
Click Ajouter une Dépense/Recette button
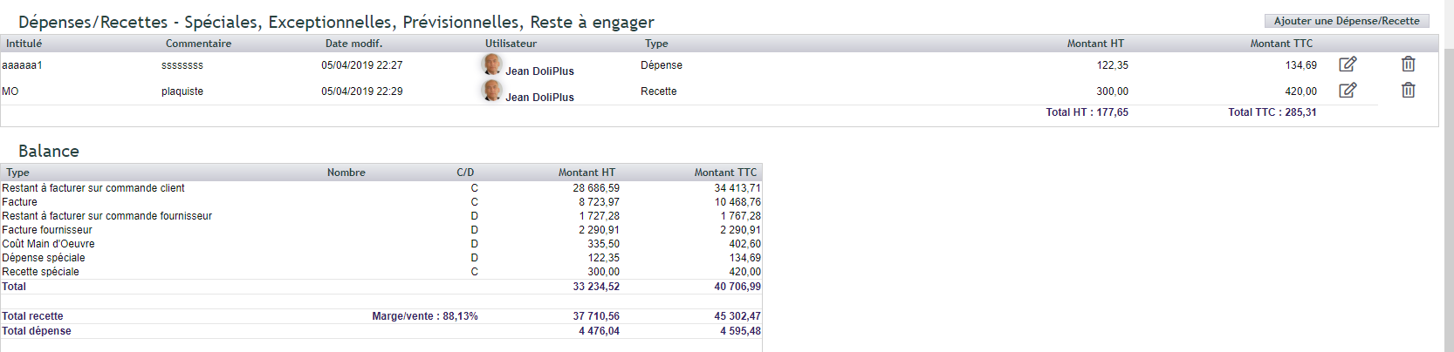point(1347,21)
